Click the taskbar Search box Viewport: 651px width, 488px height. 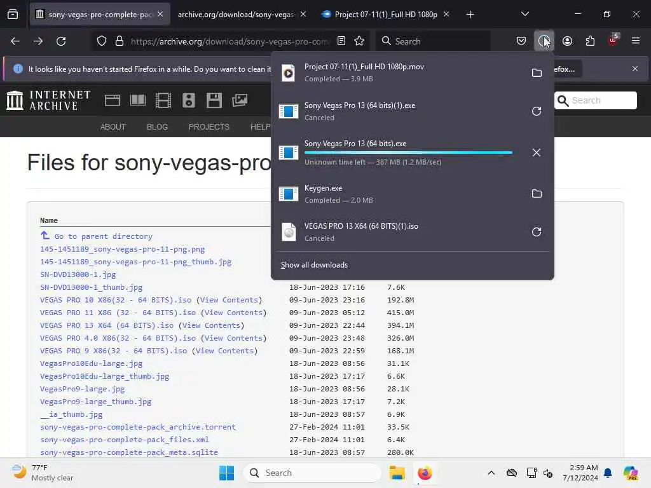pyautogui.click(x=312, y=473)
